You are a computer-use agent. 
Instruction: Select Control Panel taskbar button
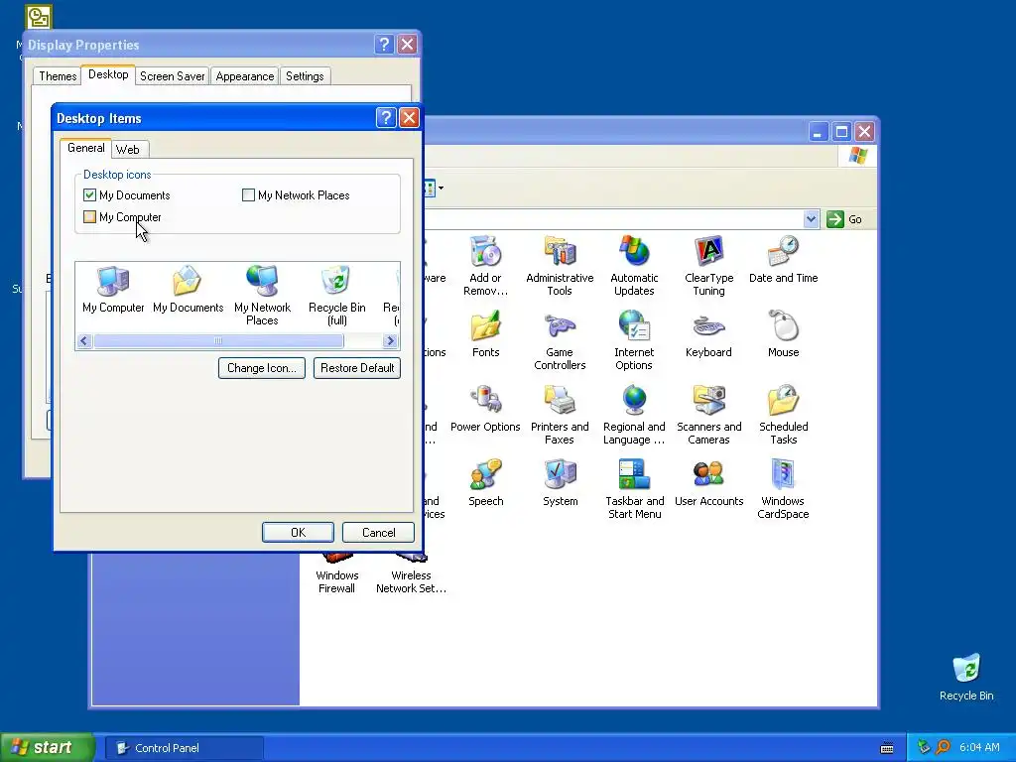click(184, 748)
